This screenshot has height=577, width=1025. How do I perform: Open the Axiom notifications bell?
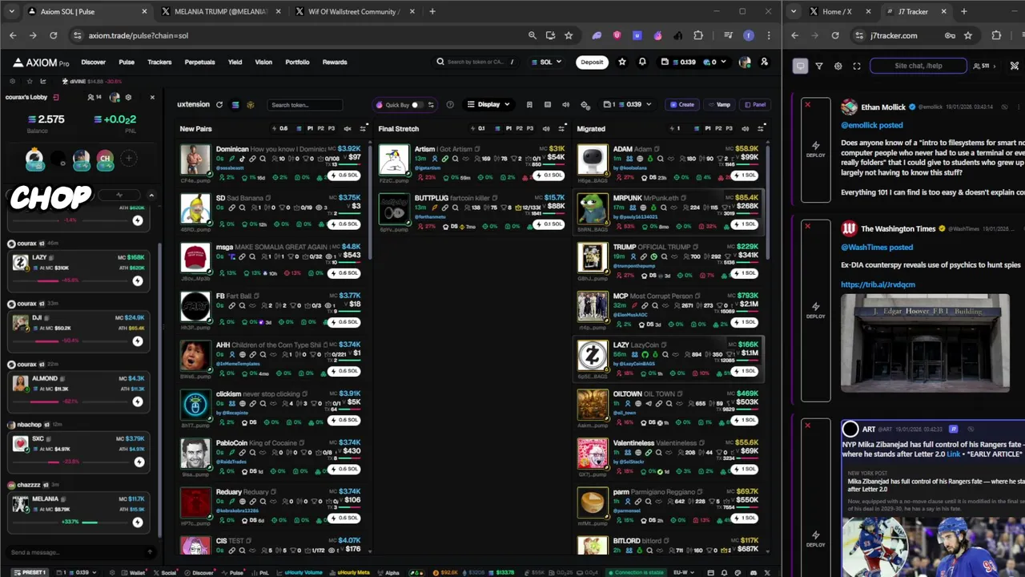(642, 62)
